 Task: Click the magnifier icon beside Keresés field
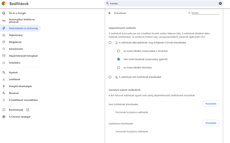(x=189, y=13)
